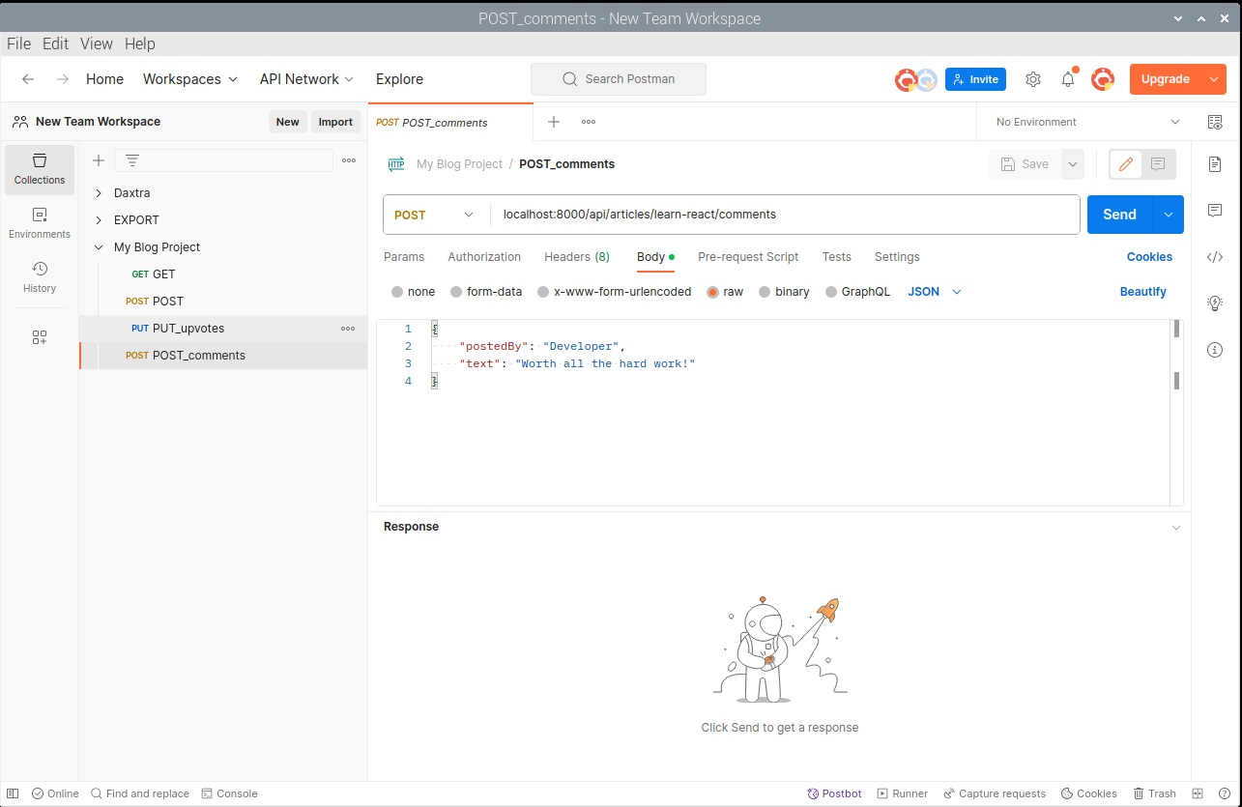Image resolution: width=1242 pixels, height=807 pixels.
Task: Open the configure workspace sidebar grid icon
Action: pos(40,337)
